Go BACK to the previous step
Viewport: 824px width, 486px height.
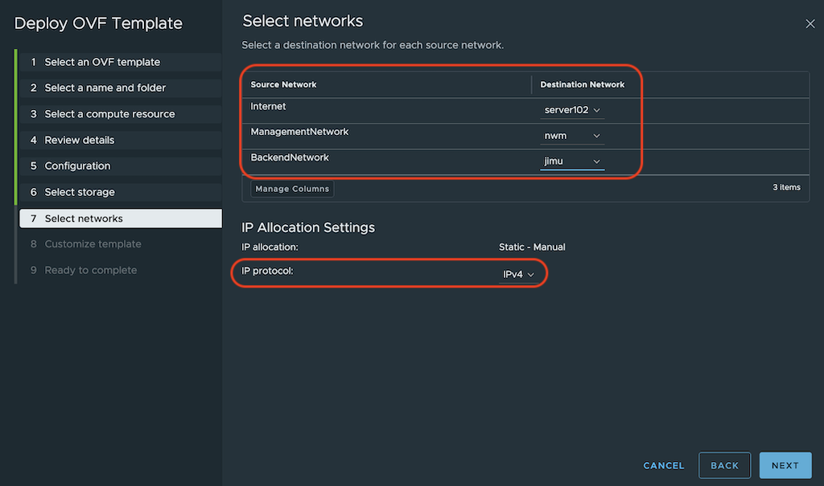[724, 465]
